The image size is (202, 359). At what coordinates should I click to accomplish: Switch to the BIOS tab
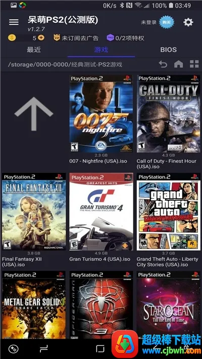tap(168, 50)
